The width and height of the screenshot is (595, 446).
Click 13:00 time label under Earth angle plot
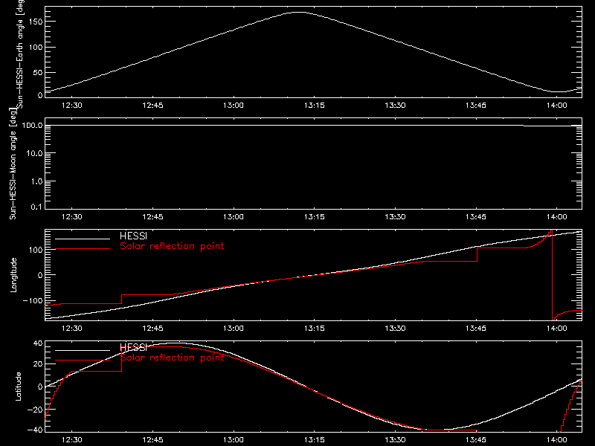tap(234, 105)
